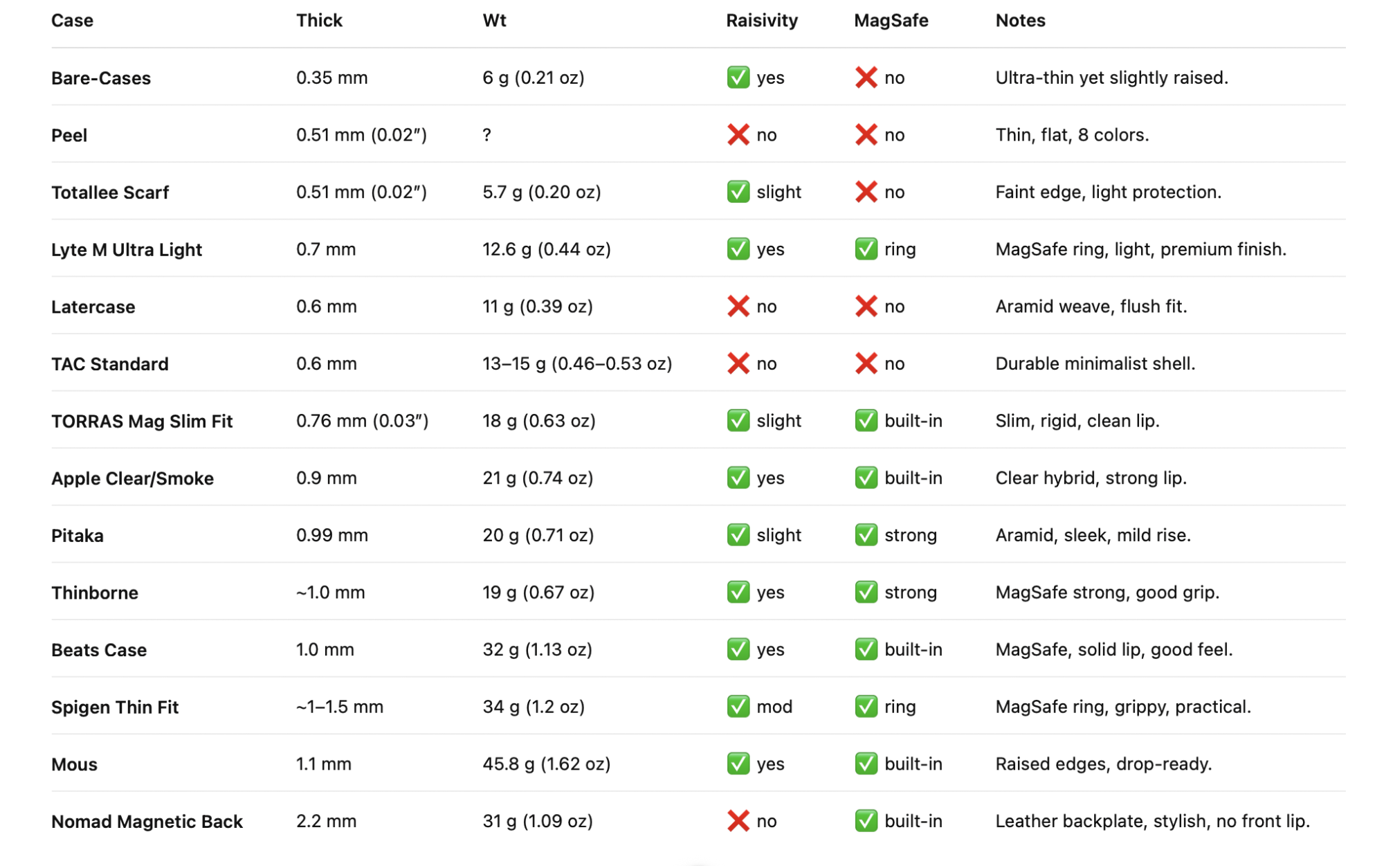Select the Spigen Thin Fit case name

pyautogui.click(x=115, y=707)
